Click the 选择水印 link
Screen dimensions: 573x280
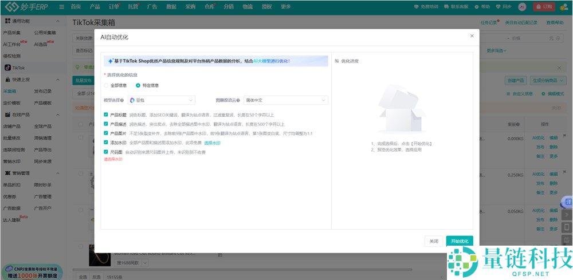(x=212, y=143)
